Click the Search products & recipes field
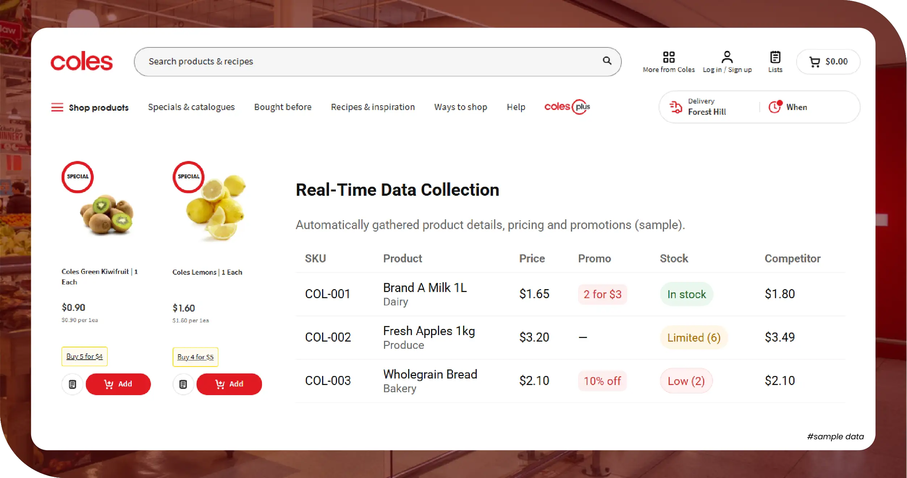The height and width of the screenshot is (478, 907). pyautogui.click(x=362, y=62)
